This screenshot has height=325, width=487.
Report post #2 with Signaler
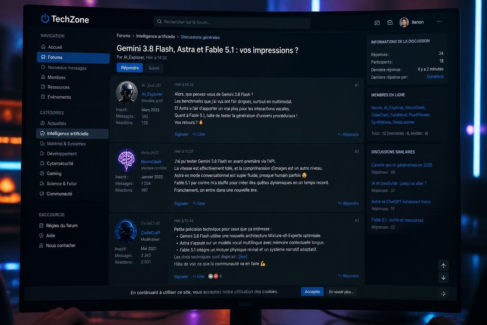coord(181,203)
